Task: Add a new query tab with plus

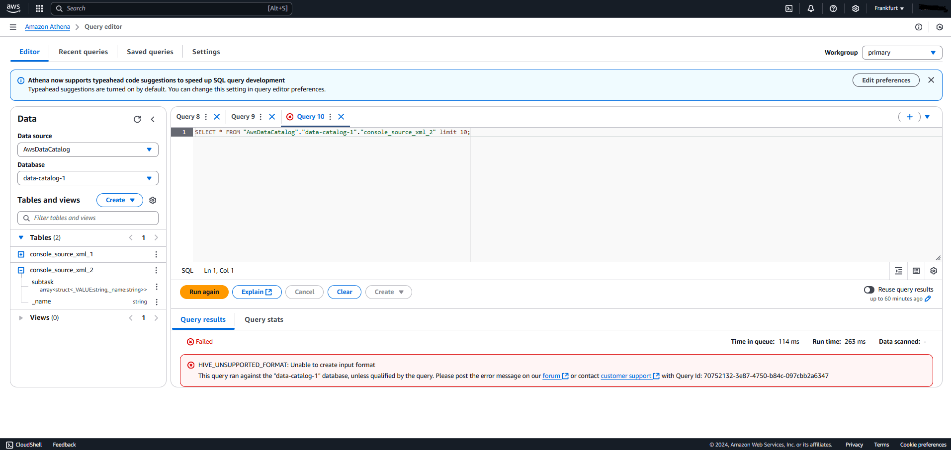Action: tap(910, 117)
